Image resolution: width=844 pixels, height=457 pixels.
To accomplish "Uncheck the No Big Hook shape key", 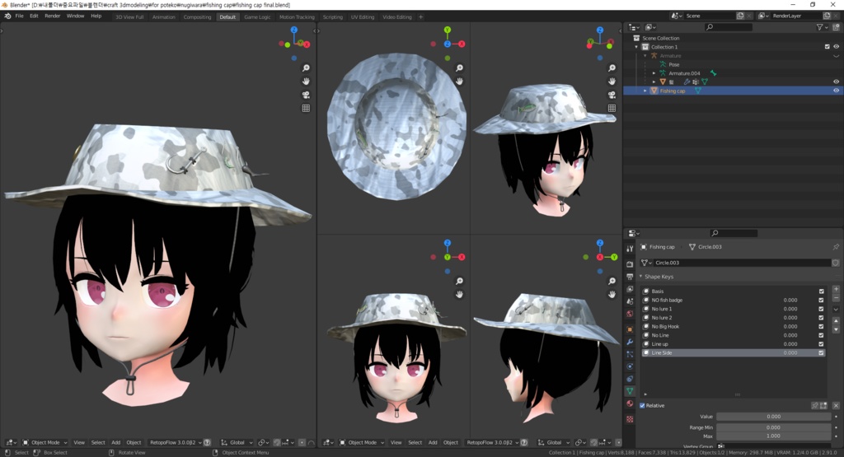I will coord(822,326).
